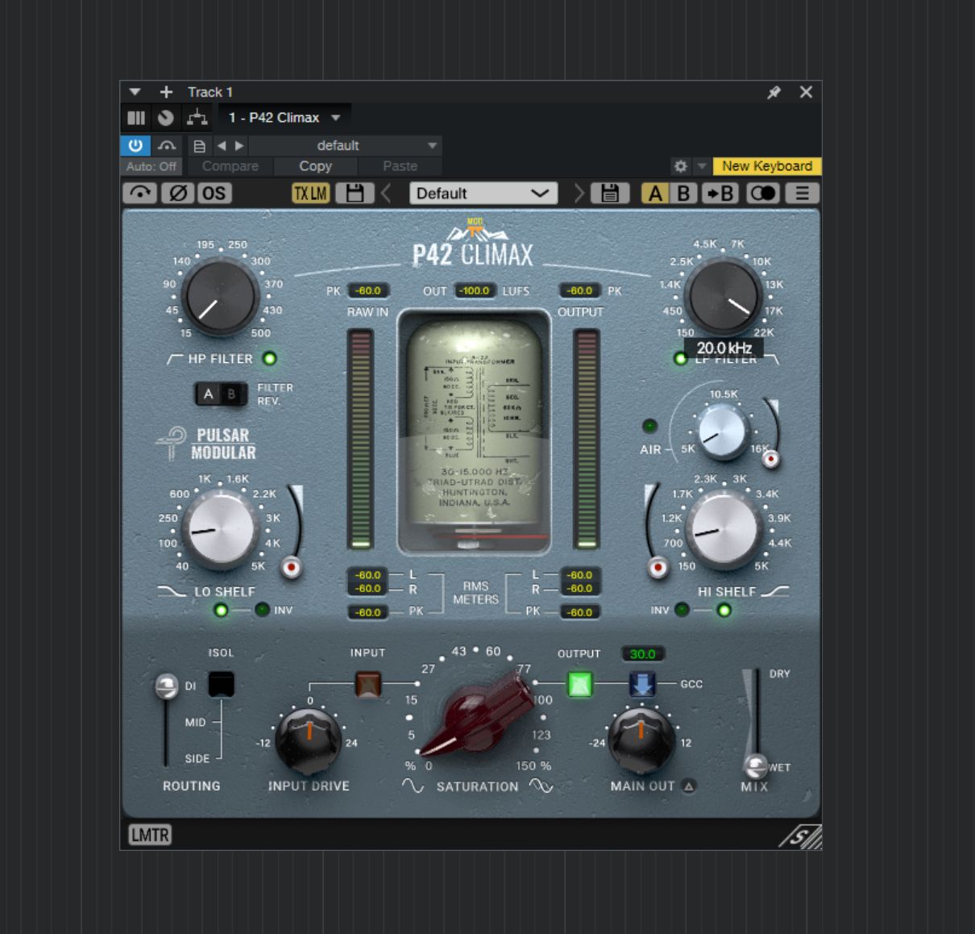Click the AIR frequency knob
This screenshot has width=975, height=934.
tap(722, 431)
